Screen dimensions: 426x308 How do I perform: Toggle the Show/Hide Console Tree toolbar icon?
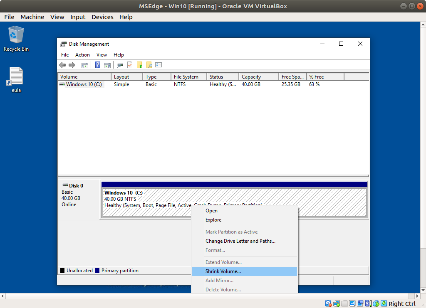(x=85, y=65)
